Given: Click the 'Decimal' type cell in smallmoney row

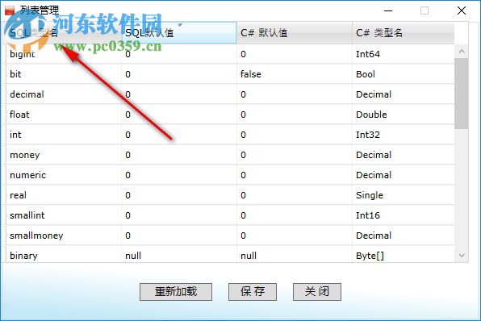Looking at the screenshot, I should [x=403, y=236].
